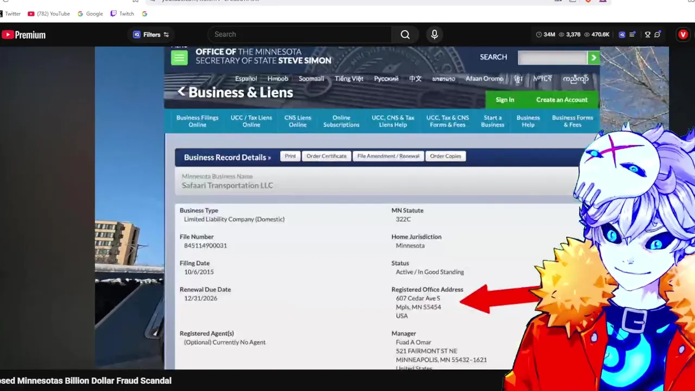The image size is (695, 391).
Task: Click the video title about Fraud Scandal
Action: coord(86,381)
